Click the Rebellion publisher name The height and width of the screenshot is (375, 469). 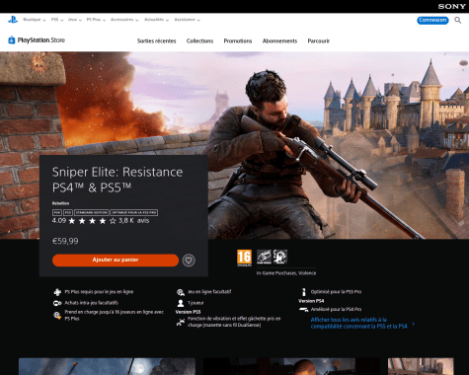[x=60, y=203]
